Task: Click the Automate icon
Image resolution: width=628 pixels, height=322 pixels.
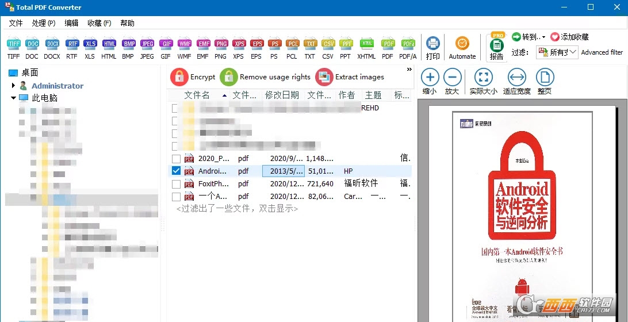Action: tap(462, 47)
